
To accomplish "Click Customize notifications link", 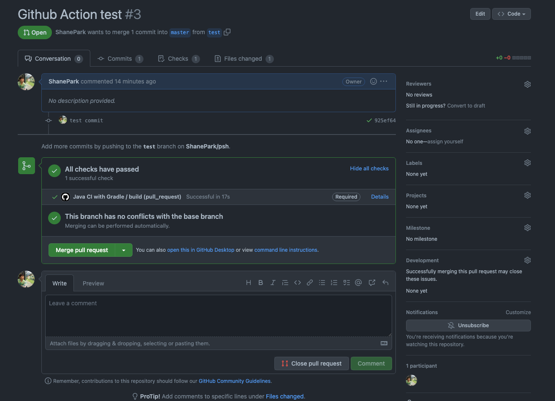I will (x=518, y=312).
